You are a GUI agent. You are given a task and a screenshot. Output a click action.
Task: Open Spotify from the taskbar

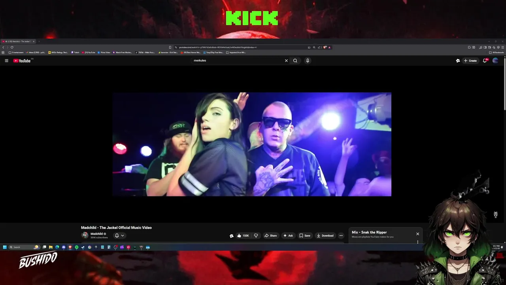[x=77, y=247]
